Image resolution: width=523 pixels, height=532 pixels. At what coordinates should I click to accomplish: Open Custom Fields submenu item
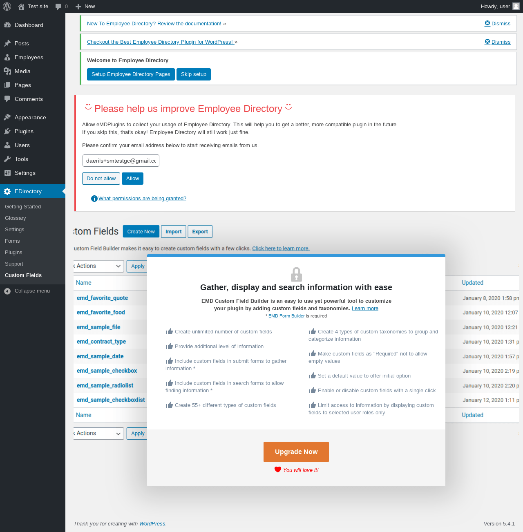[x=23, y=275]
